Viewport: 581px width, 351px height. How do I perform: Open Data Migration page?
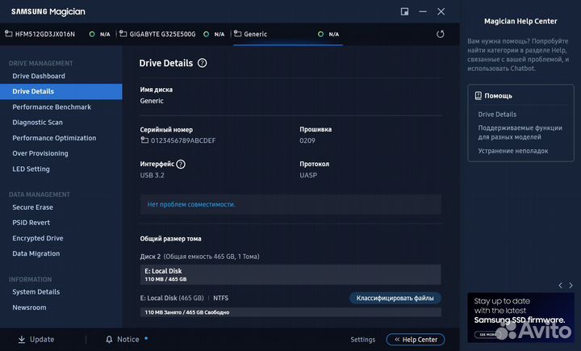tap(36, 253)
